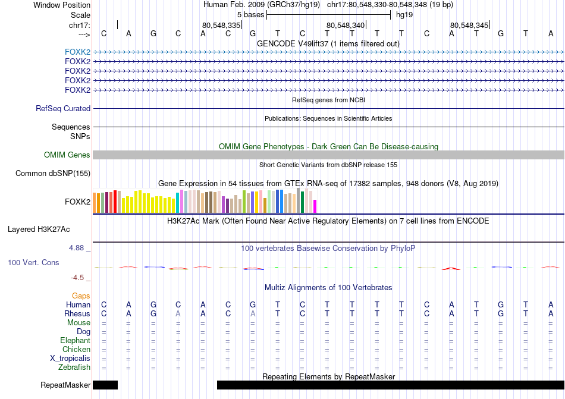Click the gray OMIM Genes item bar
This screenshot has height=399, width=565.
coord(329,155)
